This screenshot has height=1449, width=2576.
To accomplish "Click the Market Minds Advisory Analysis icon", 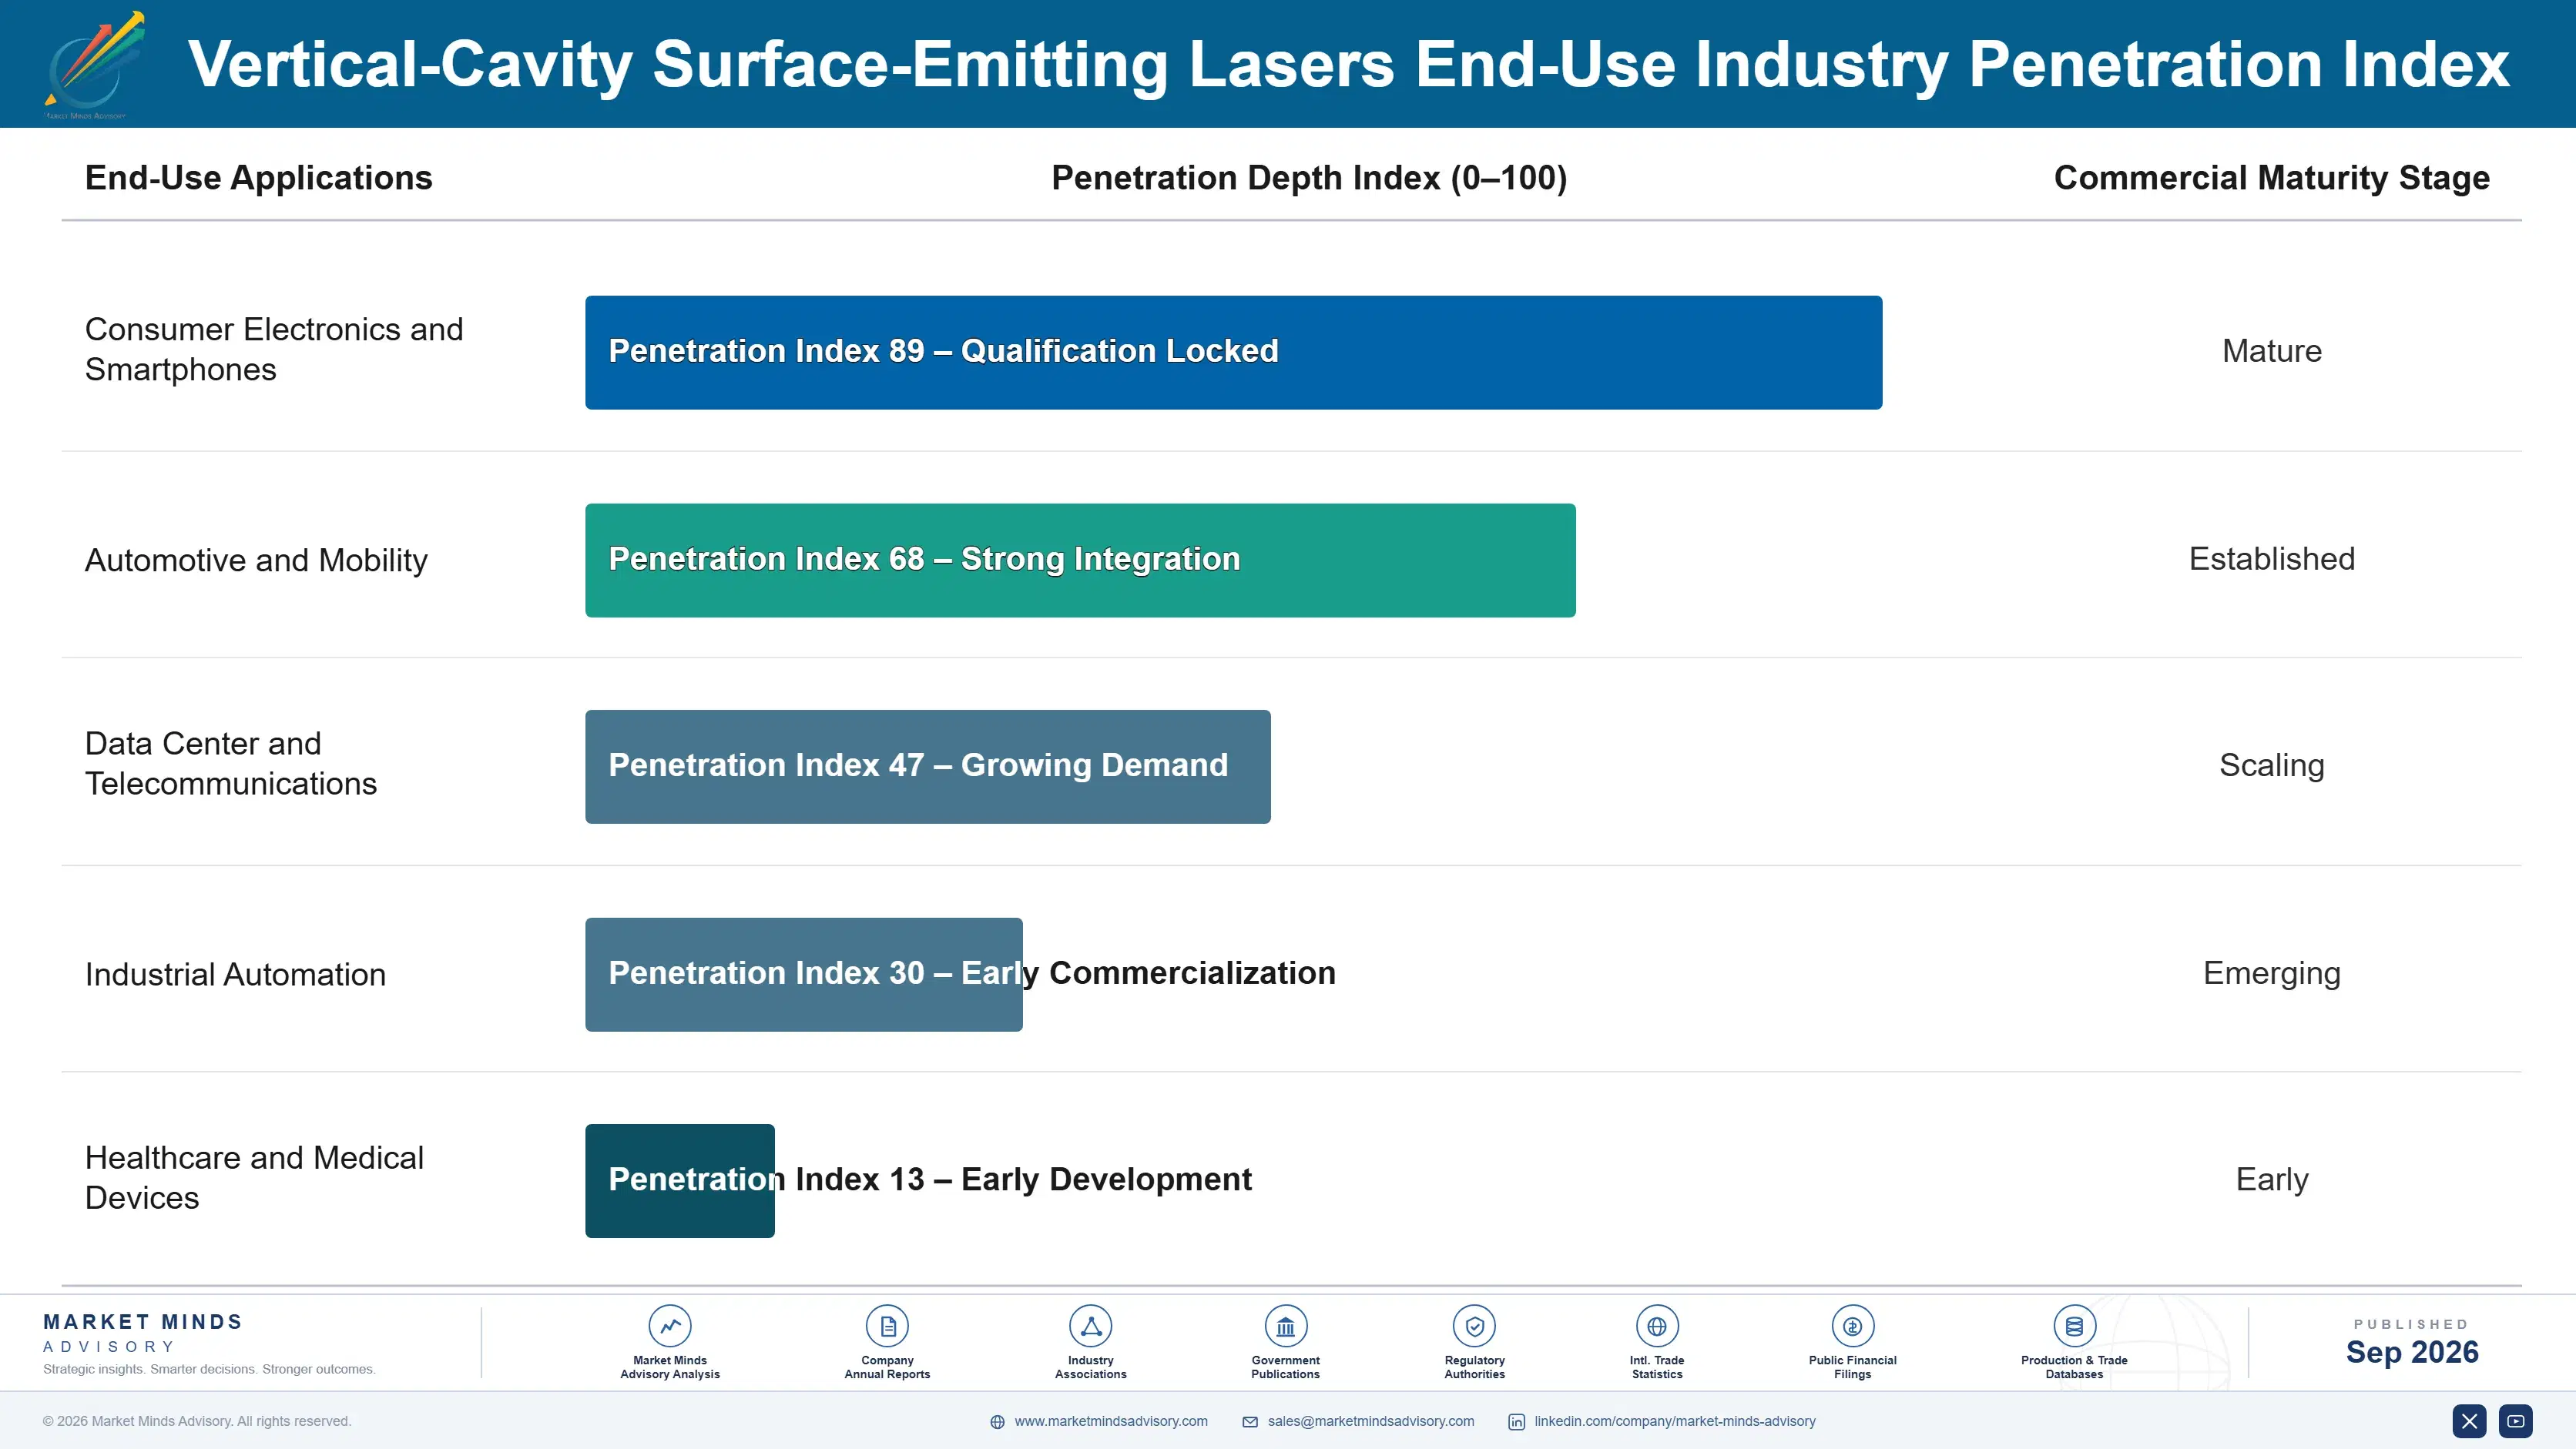I will click(670, 1326).
